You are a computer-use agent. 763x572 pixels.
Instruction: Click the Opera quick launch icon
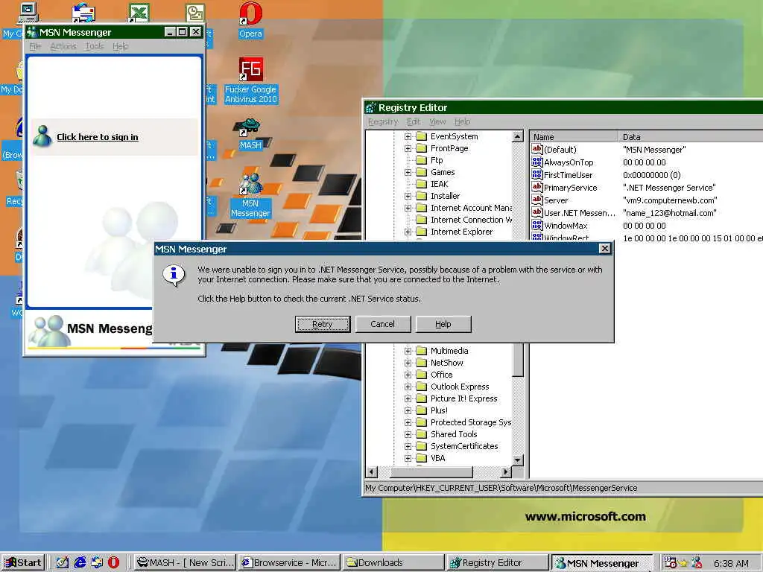pyautogui.click(x=113, y=562)
